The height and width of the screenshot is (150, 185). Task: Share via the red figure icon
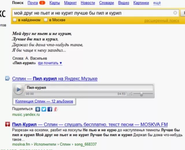pos(55,109)
